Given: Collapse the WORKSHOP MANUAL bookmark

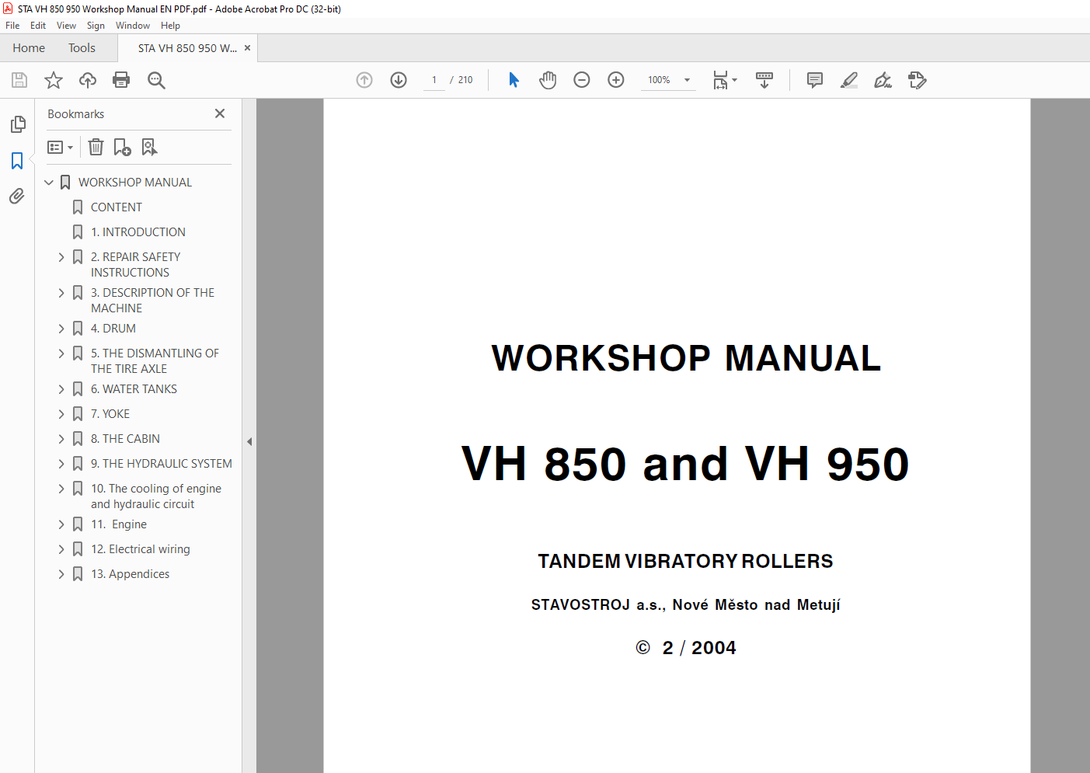Looking at the screenshot, I should click(x=49, y=183).
